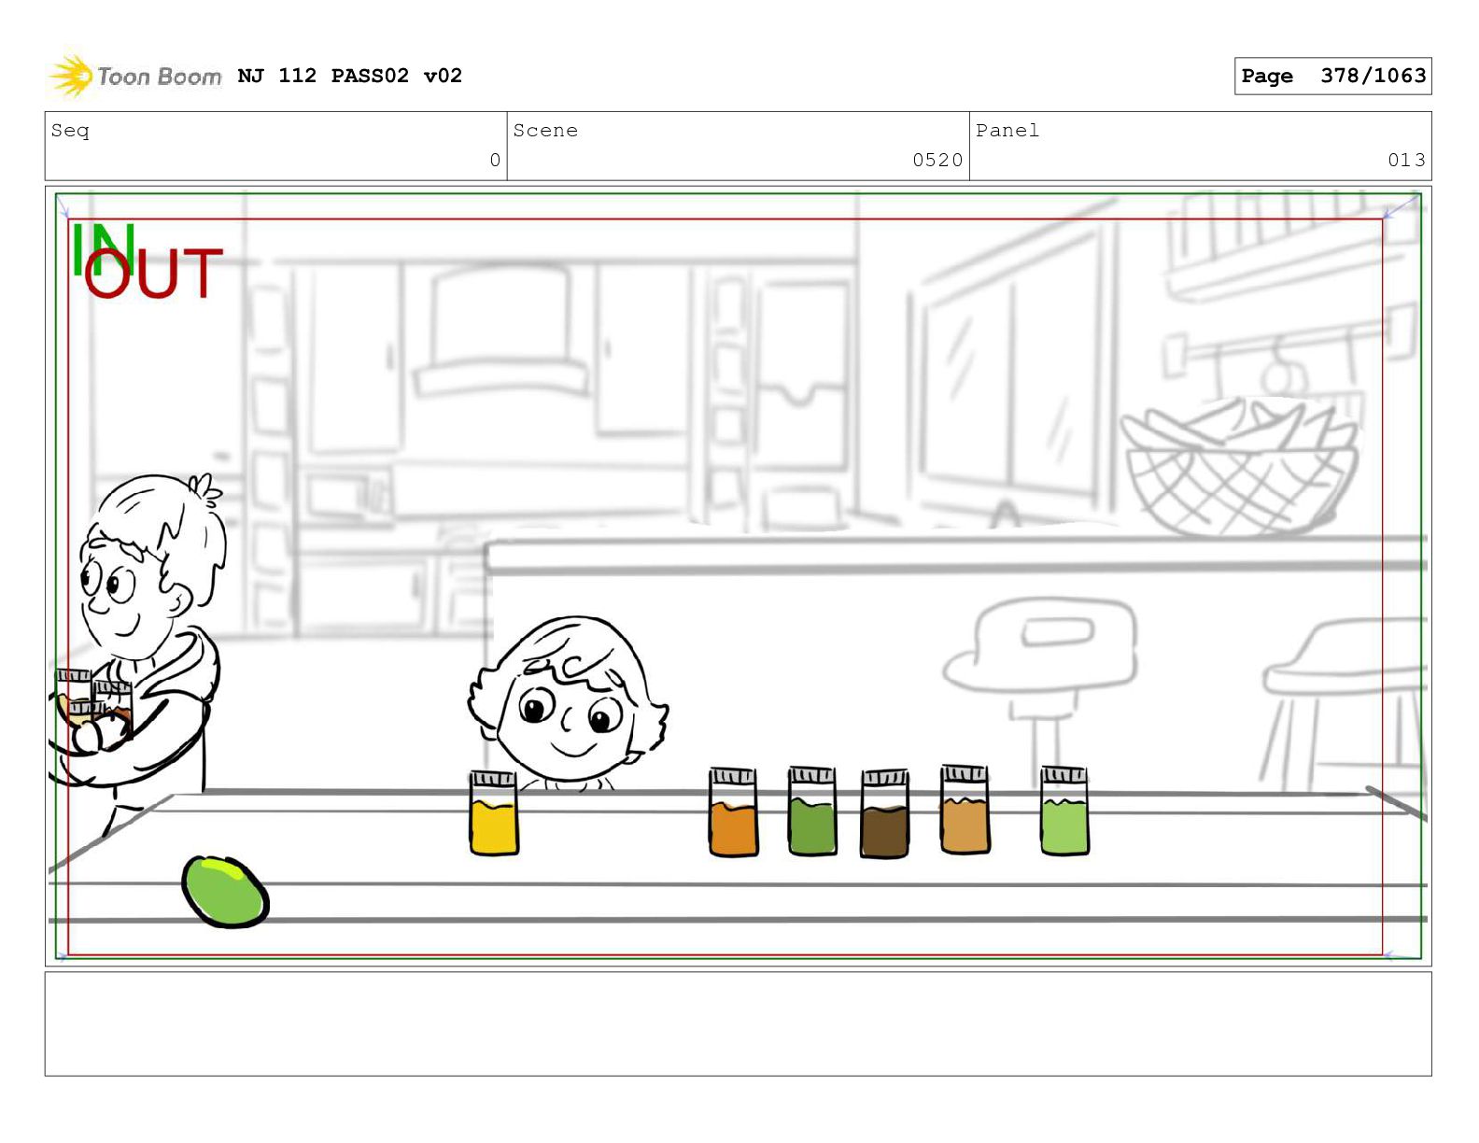Click the 'Scene' label
The image size is (1479, 1143).
click(545, 131)
